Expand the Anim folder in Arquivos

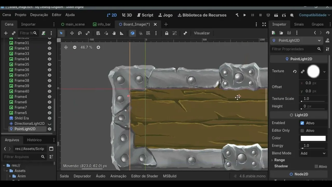pos(10,176)
